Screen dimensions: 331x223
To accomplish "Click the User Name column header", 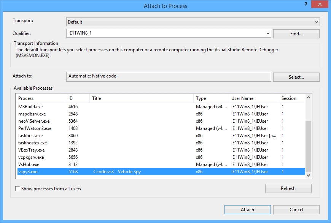I will [x=253, y=98].
